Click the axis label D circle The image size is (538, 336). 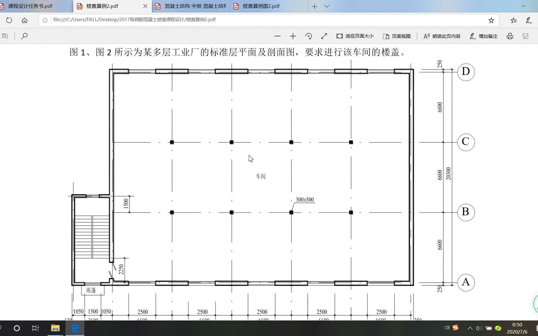(x=466, y=72)
